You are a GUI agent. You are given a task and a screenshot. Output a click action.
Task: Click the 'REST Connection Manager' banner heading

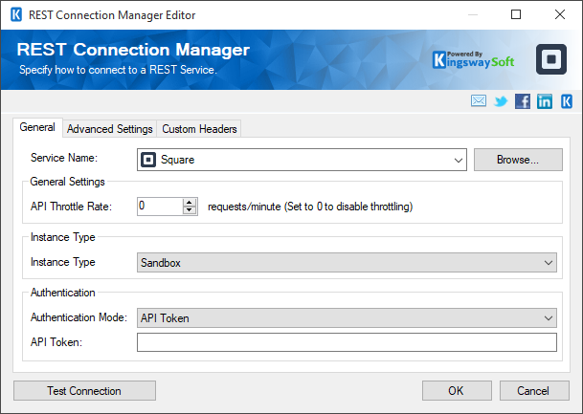pos(133,50)
